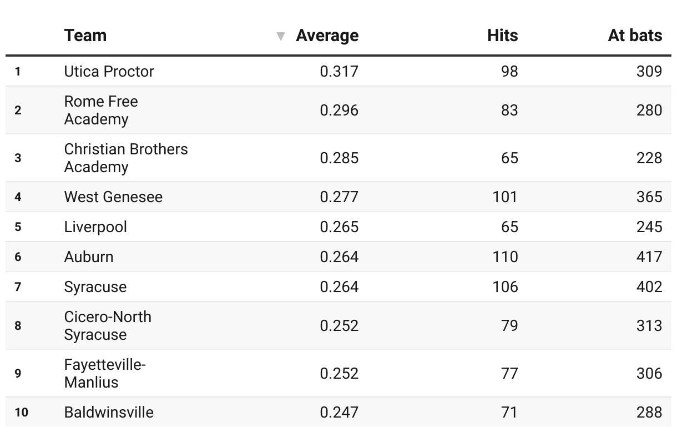Select West Genesee's 101 hits value
677x432 pixels.
(505, 197)
